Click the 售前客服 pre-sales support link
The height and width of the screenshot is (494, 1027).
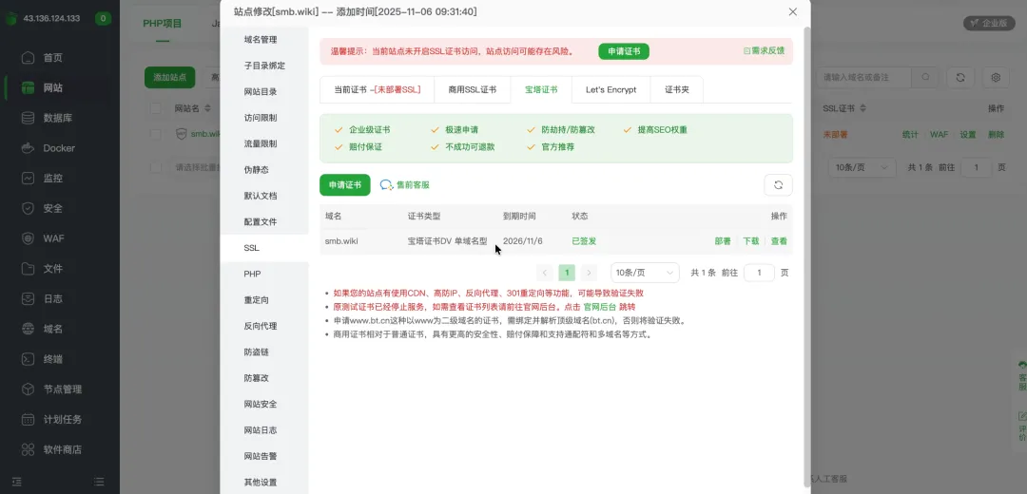[405, 185]
